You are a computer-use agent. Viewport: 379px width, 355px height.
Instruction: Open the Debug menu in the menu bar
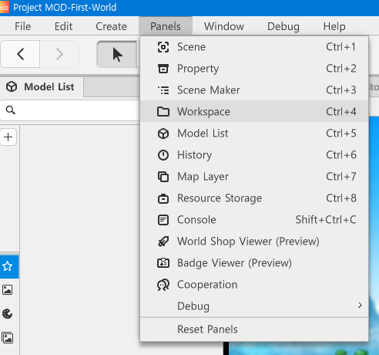[x=283, y=26]
